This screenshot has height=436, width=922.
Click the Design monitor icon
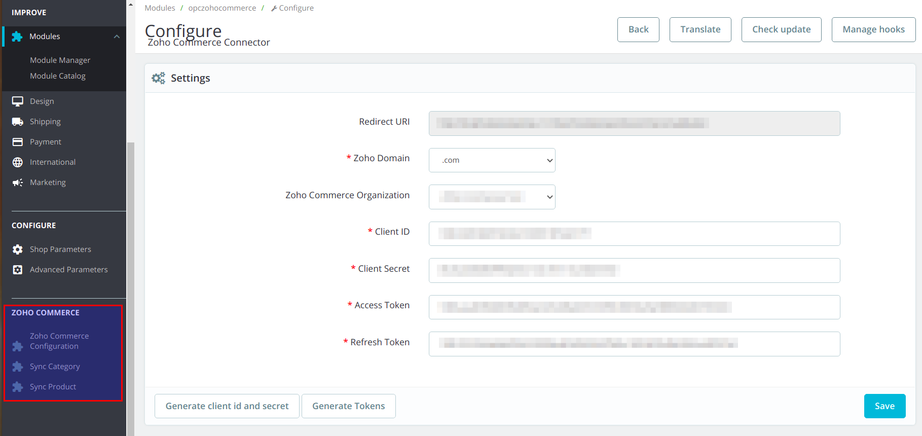click(x=18, y=101)
